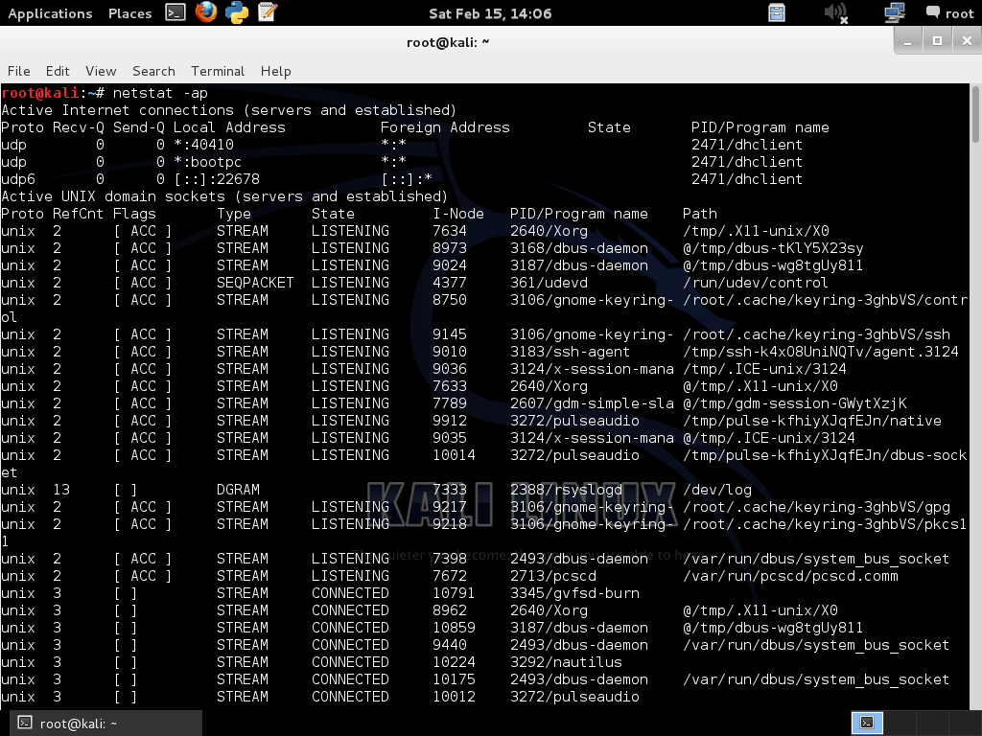Click the 'I-Node' column header
Image resolution: width=982 pixels, height=736 pixels.
pos(458,214)
